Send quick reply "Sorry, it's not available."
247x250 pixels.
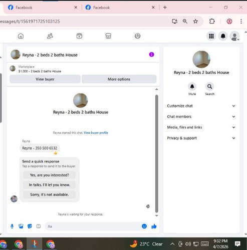tap(50, 194)
